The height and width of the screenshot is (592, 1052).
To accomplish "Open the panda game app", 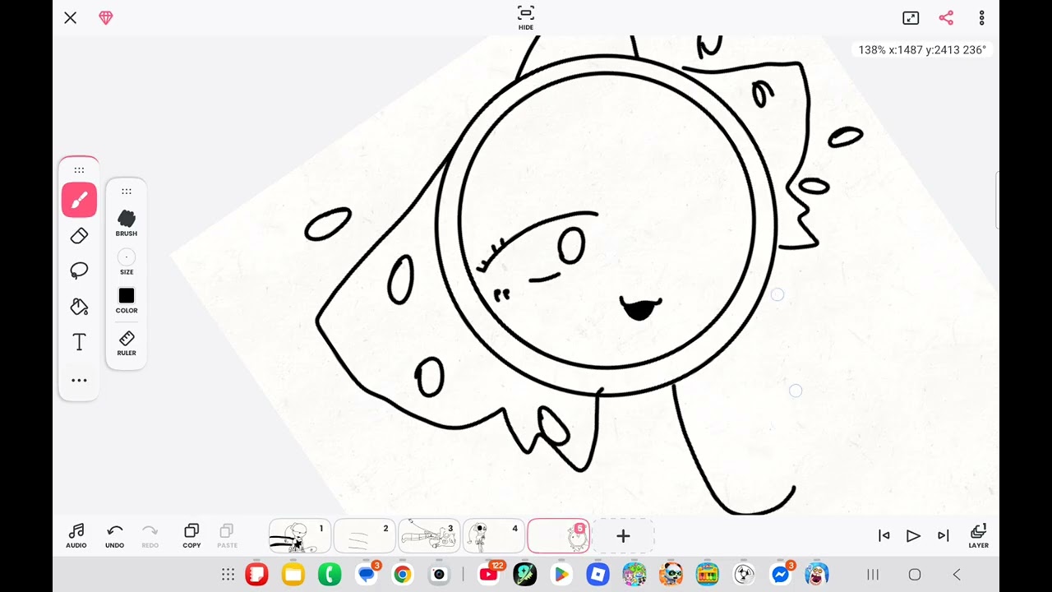I will (x=671, y=575).
